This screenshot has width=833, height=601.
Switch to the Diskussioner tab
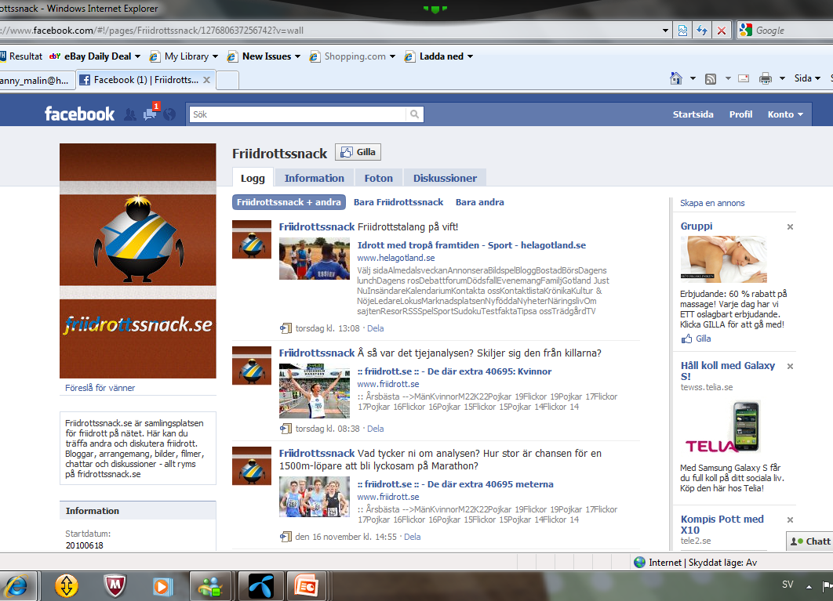446,178
